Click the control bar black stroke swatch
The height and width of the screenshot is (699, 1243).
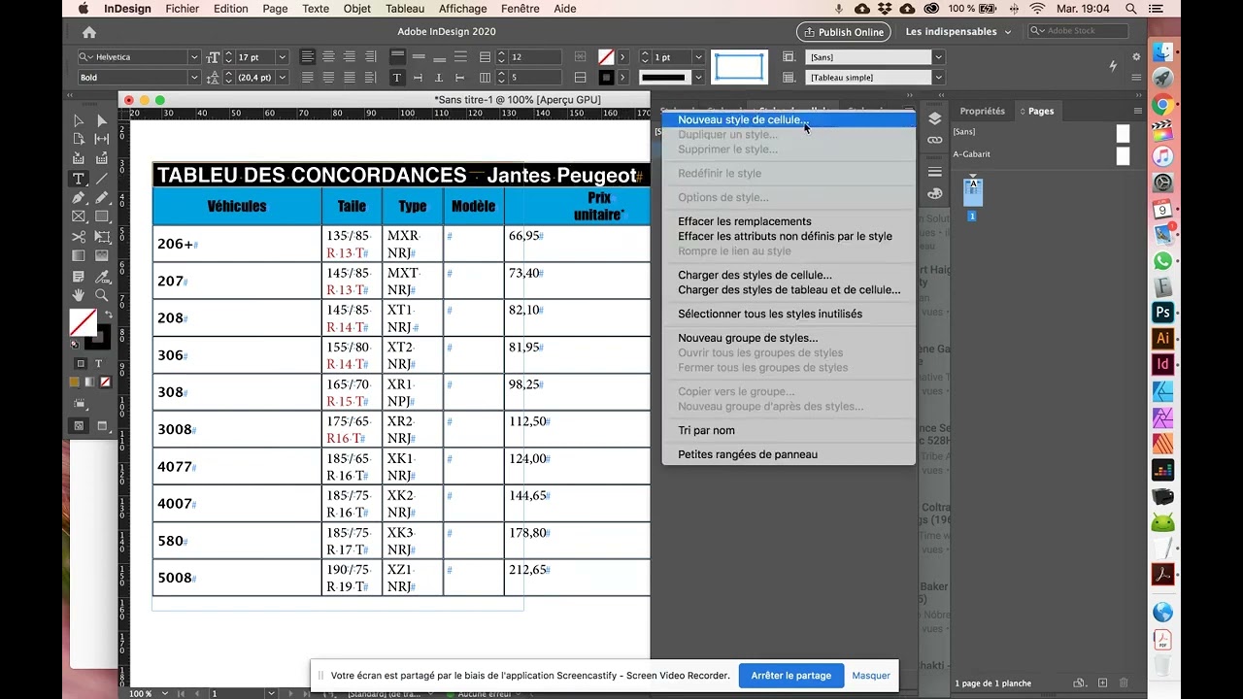pyautogui.click(x=606, y=78)
